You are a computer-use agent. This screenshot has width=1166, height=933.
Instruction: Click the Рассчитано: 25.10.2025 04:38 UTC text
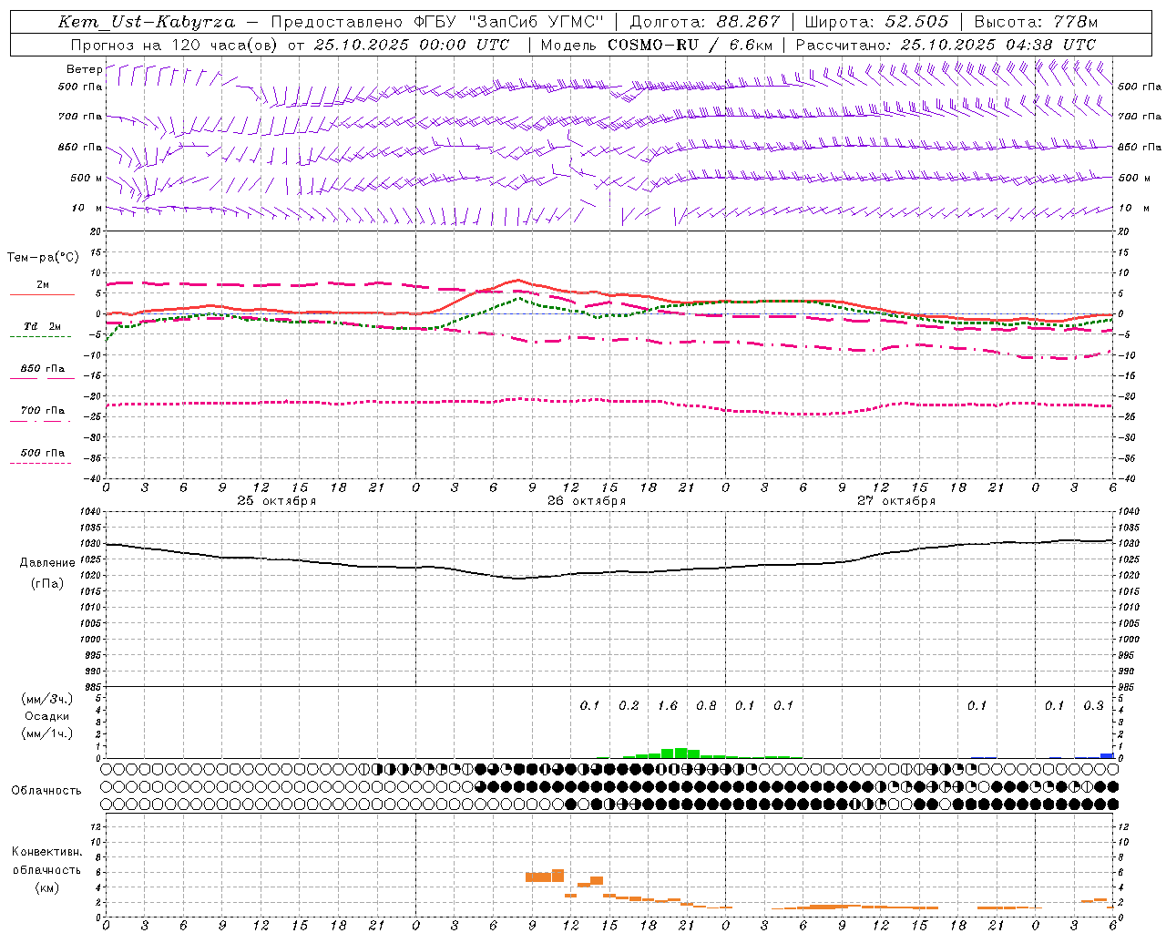coord(946,45)
